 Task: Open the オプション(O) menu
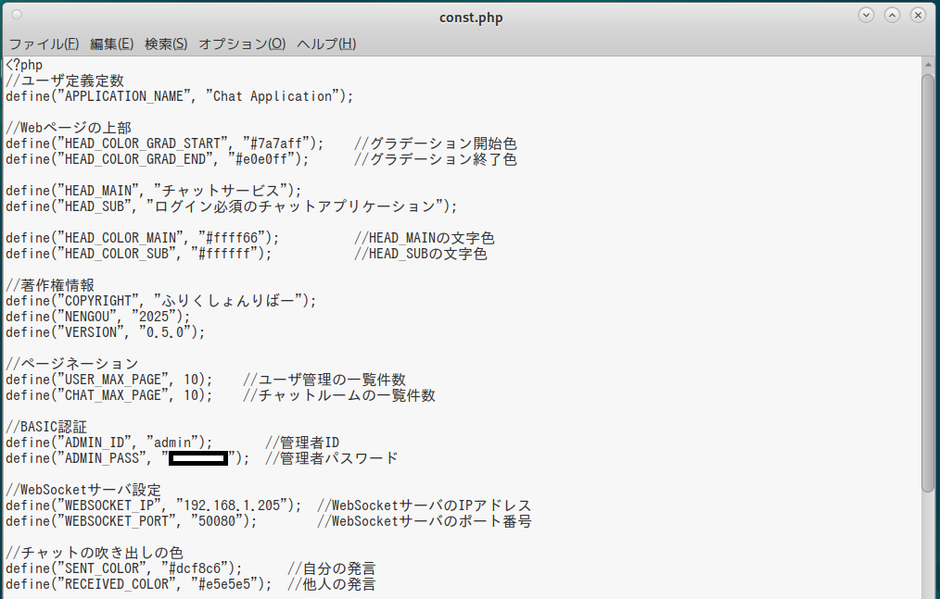click(242, 44)
